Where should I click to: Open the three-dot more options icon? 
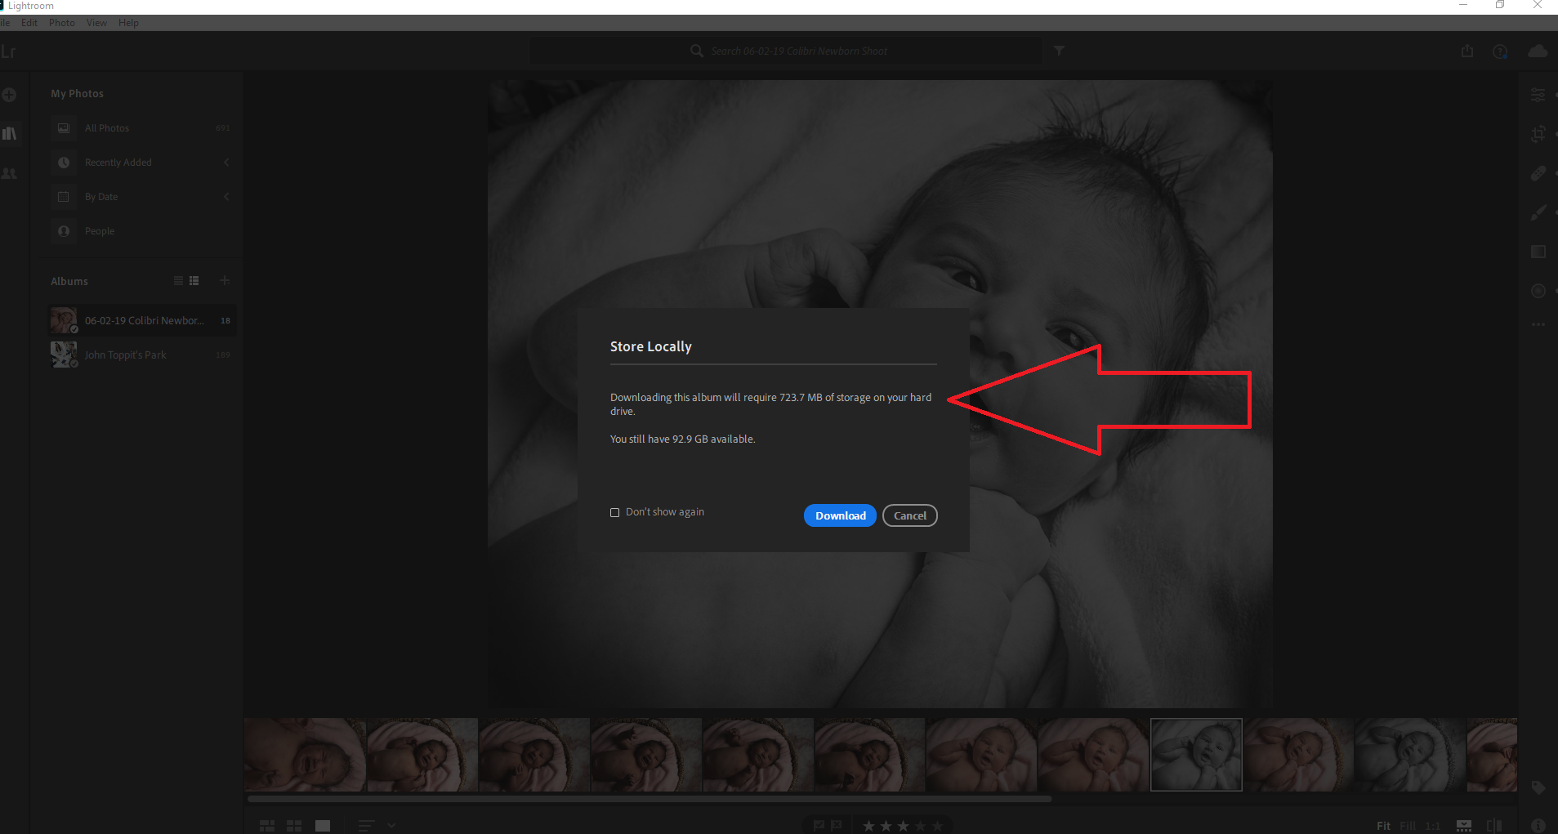1538,324
